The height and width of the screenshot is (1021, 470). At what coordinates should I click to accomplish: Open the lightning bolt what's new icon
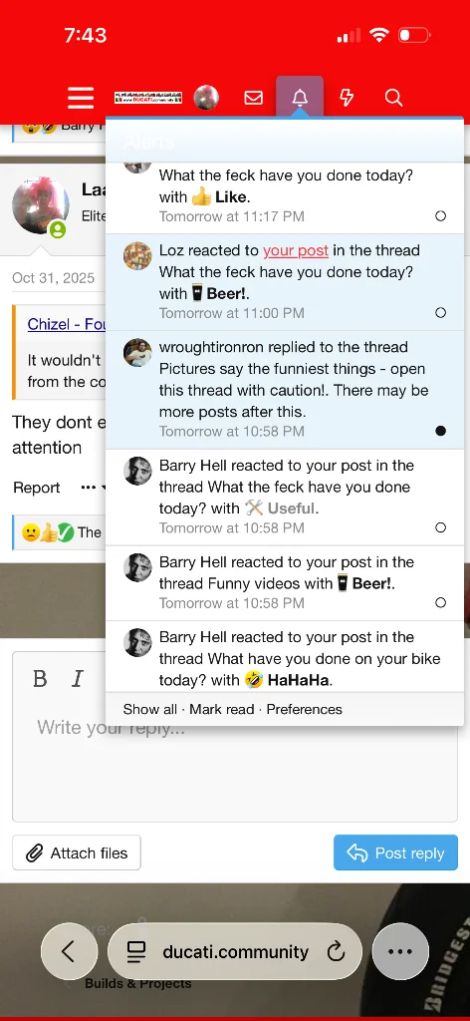[x=347, y=98]
